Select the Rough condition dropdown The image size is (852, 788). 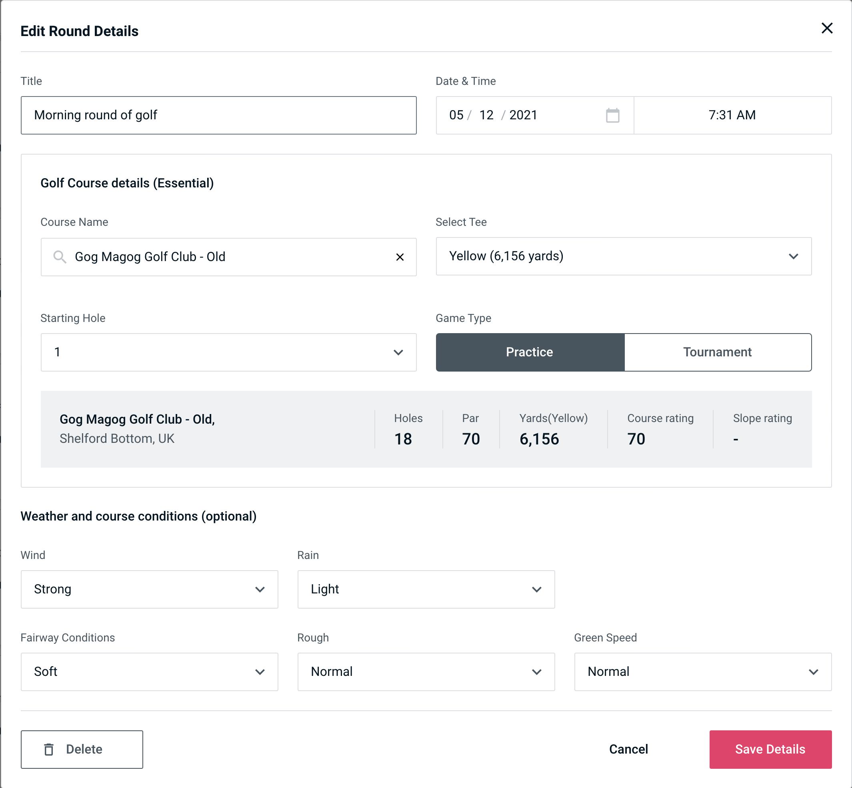[x=426, y=671]
